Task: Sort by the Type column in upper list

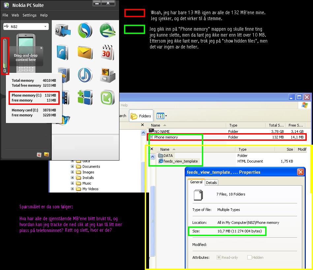Action: (x=246, y=125)
